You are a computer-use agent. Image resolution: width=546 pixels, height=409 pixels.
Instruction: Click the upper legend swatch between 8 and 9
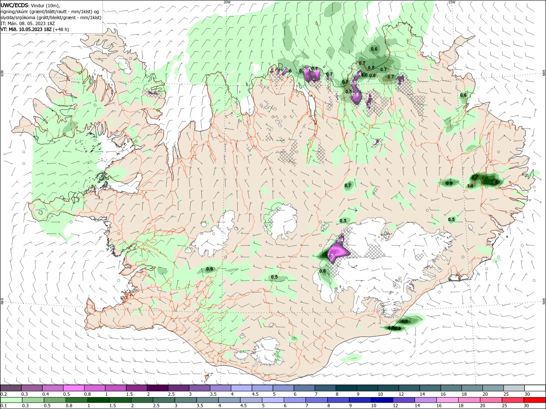click(346, 388)
